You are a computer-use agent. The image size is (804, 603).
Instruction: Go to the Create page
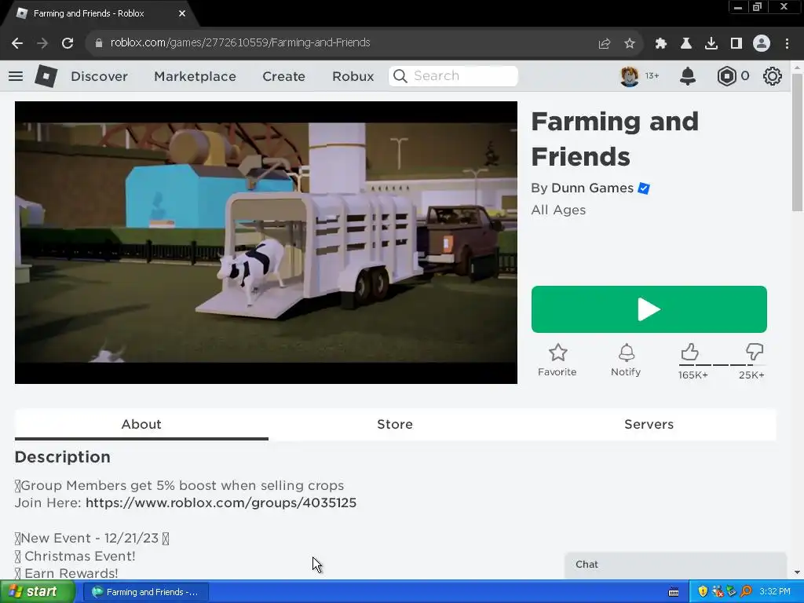point(283,76)
